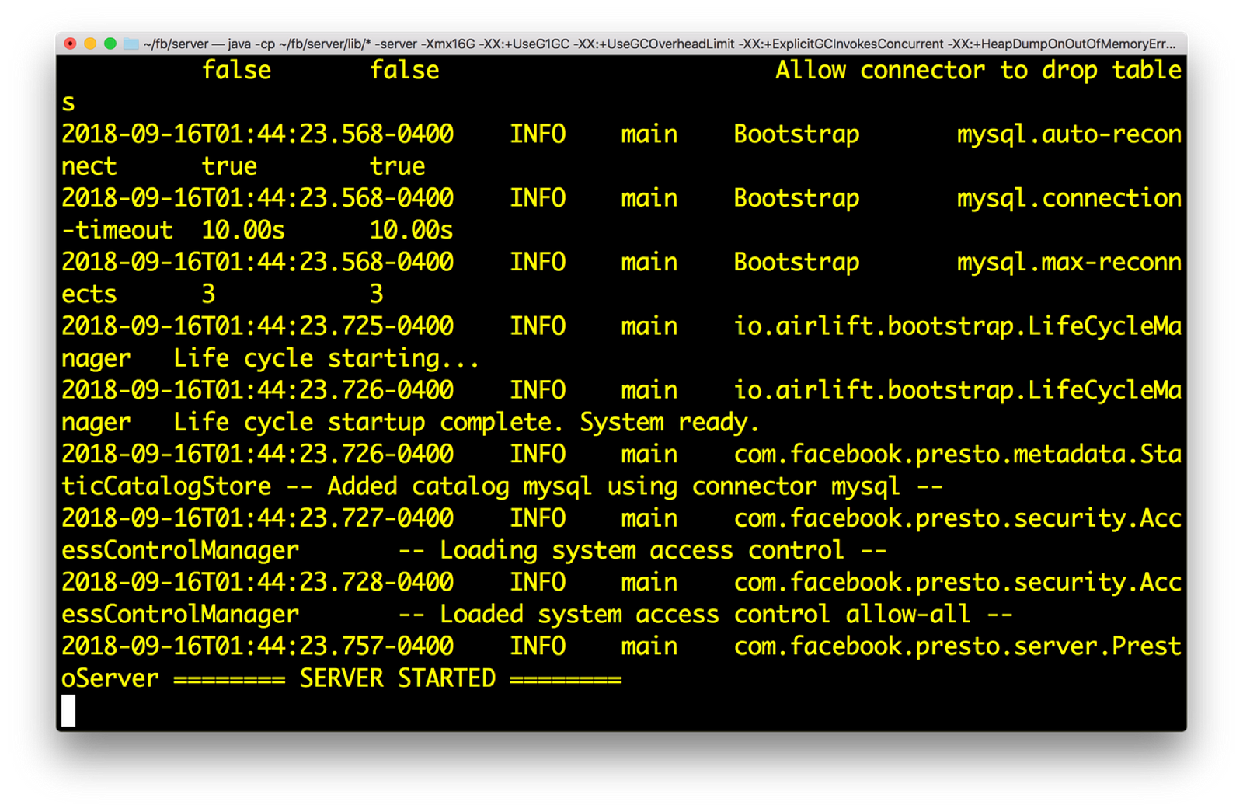Click the white block cursor at prompt

click(x=68, y=710)
